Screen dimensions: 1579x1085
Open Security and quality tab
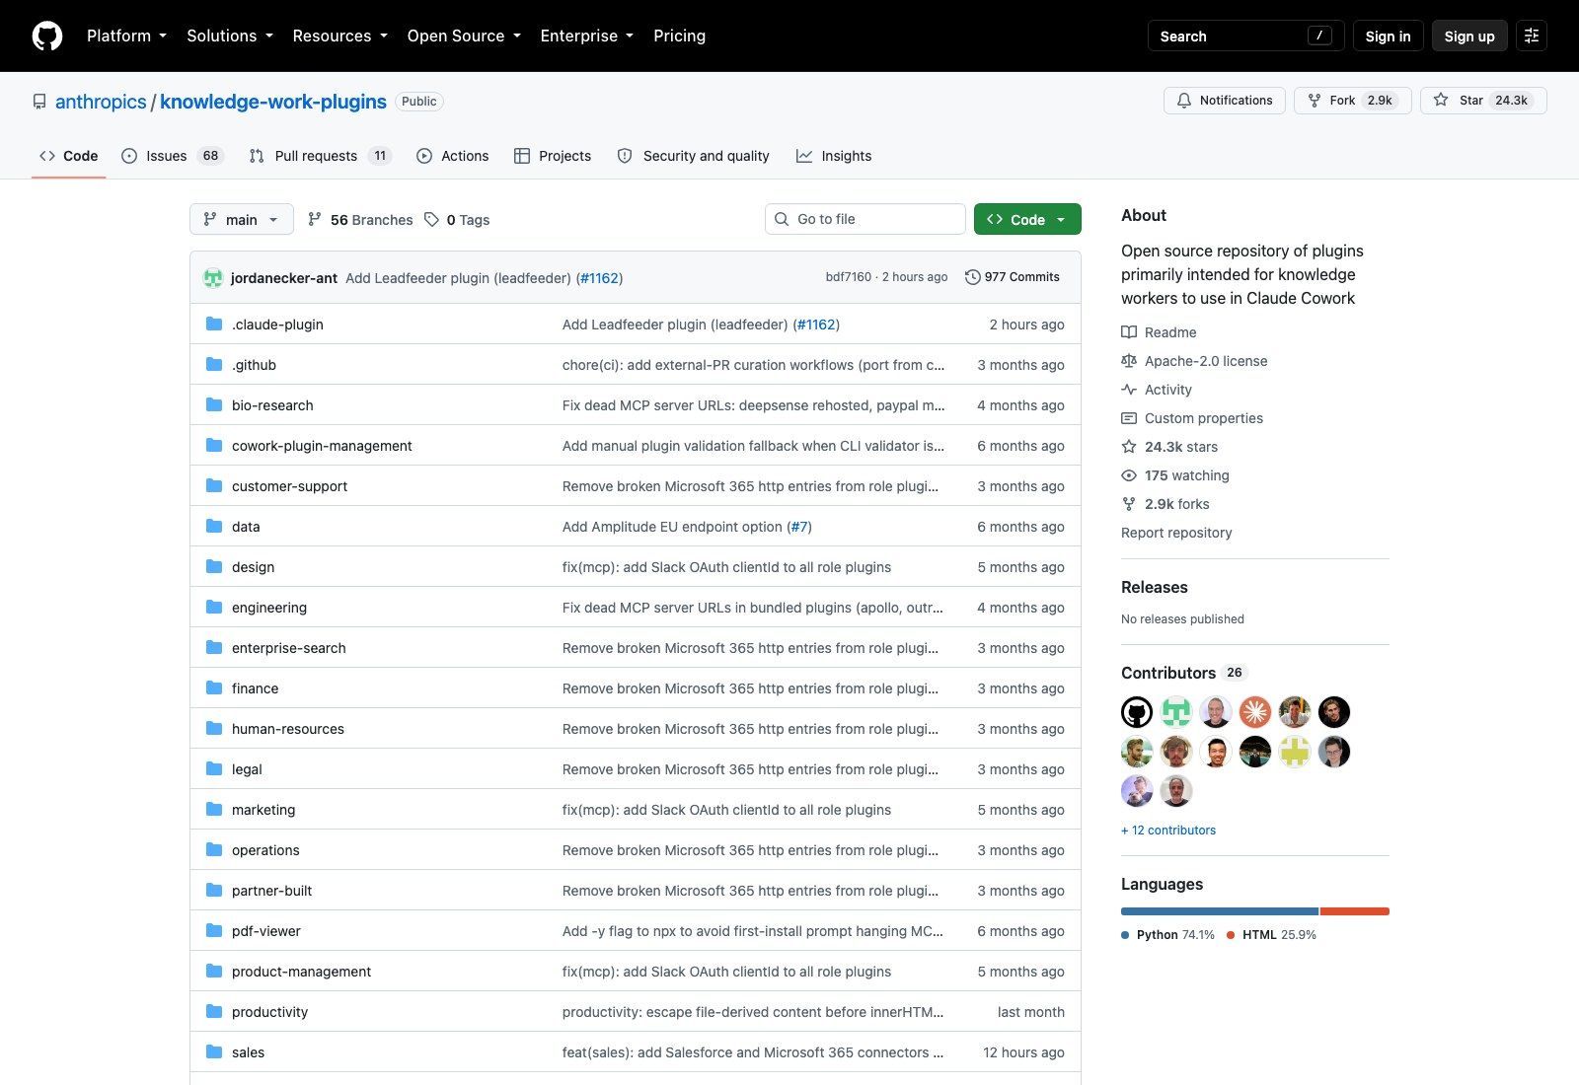pyautogui.click(x=693, y=156)
